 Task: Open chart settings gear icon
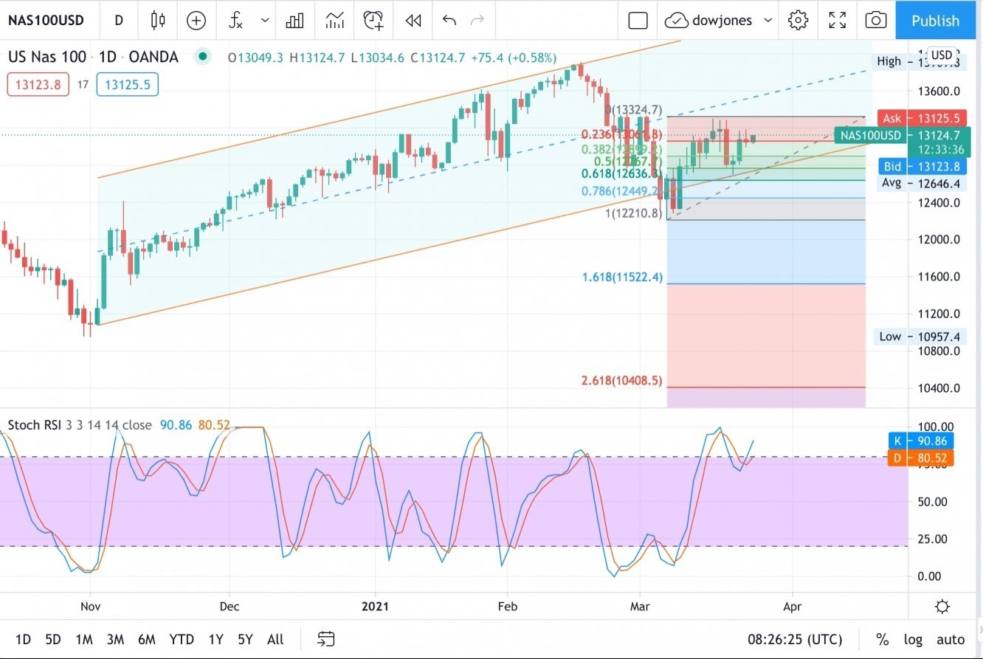(798, 20)
